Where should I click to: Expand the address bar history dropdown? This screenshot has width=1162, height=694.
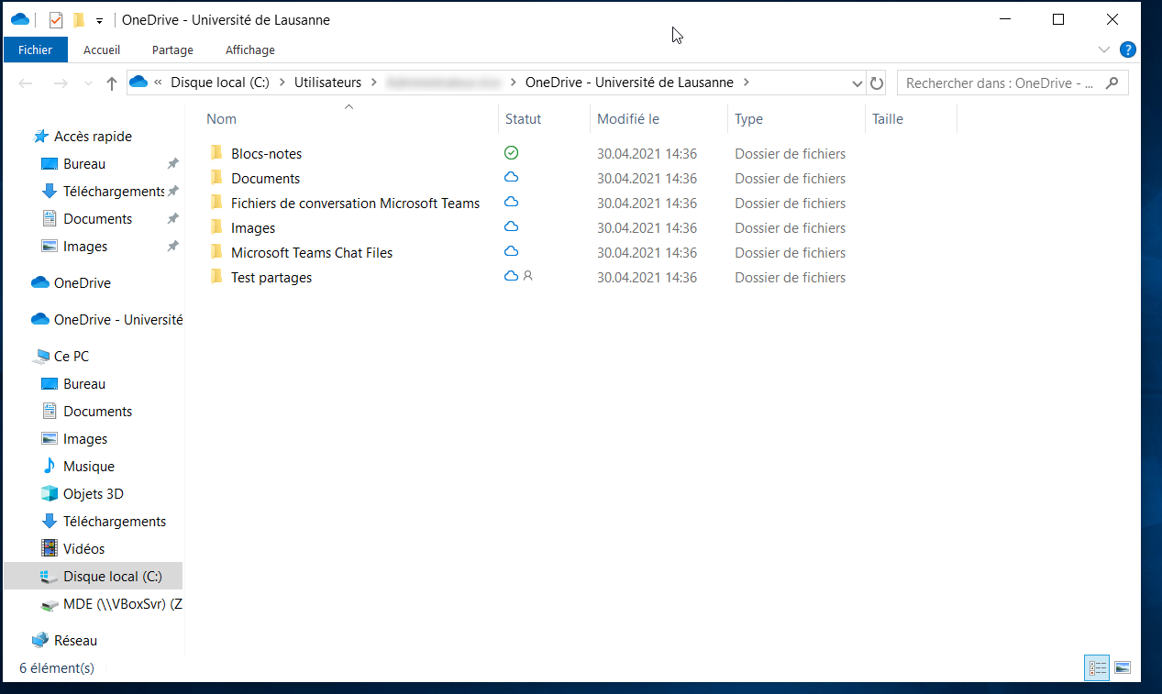click(857, 83)
